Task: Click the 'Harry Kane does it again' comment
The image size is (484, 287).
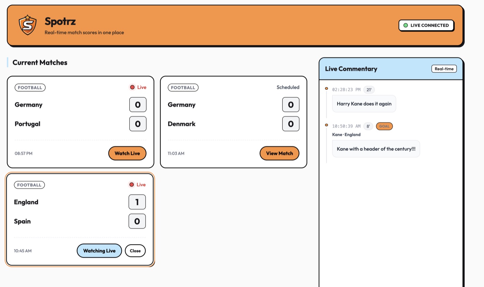Action: pyautogui.click(x=364, y=104)
